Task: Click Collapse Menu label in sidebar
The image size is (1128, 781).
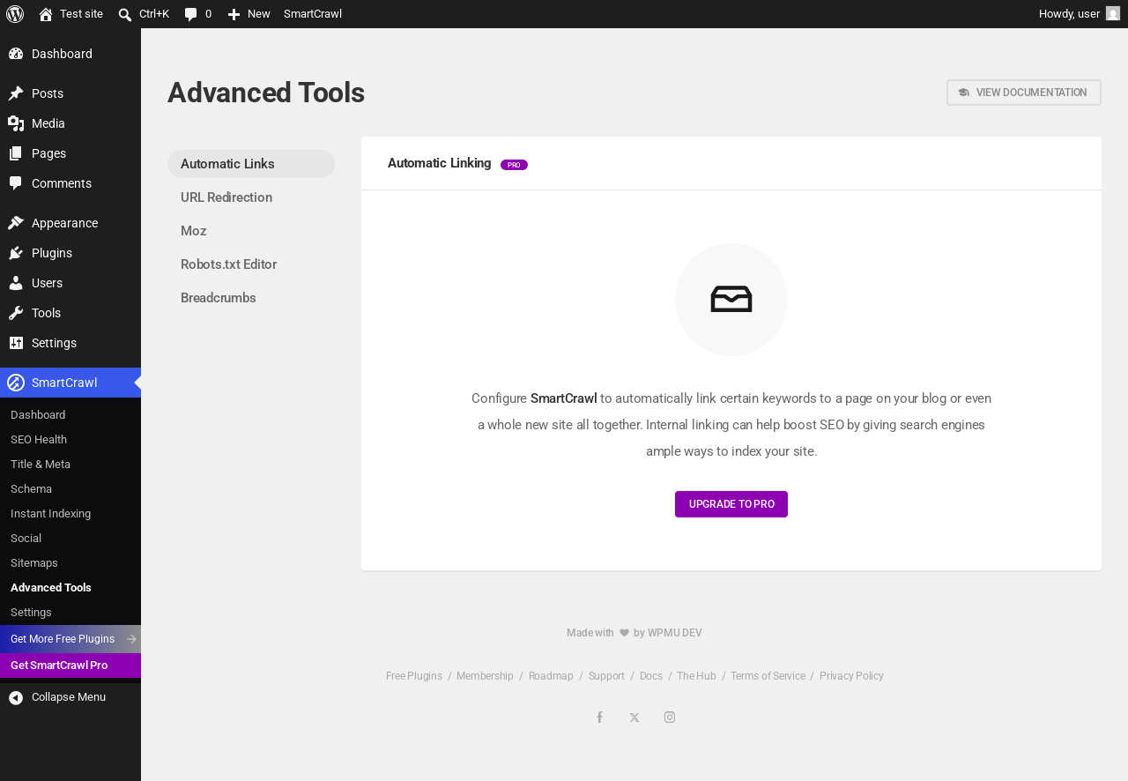Action: (x=69, y=697)
